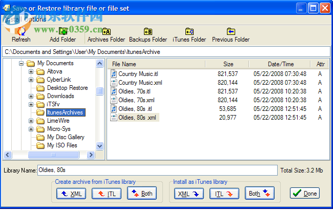Image resolution: width=333 pixels, height=210 pixels.
Task: Click the Oldies, 70s.xml file icon
Action: click(x=114, y=100)
